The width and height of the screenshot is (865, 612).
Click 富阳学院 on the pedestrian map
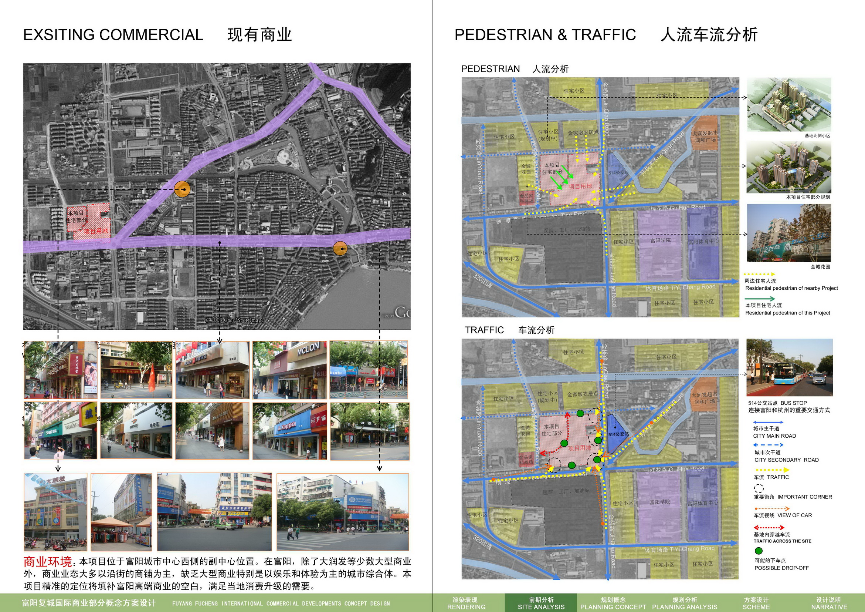pyautogui.click(x=661, y=240)
